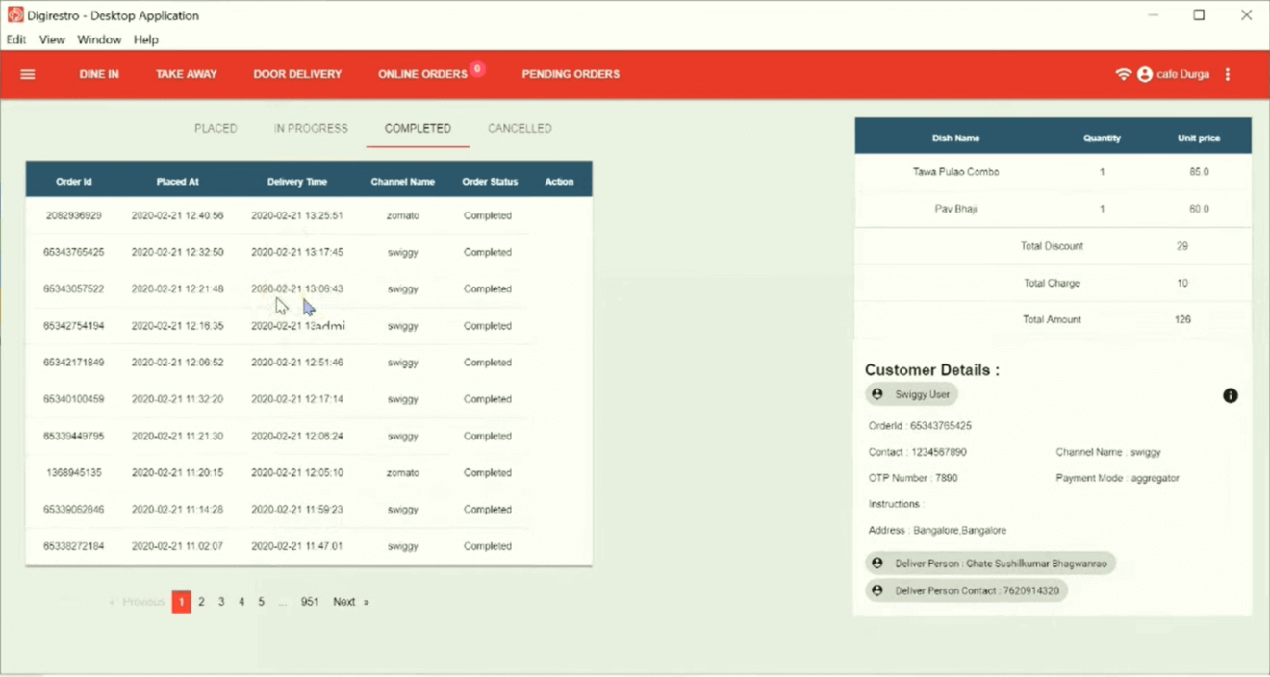Go to page 951 of orders
Screen dimensions: 1270x677
[309, 601]
